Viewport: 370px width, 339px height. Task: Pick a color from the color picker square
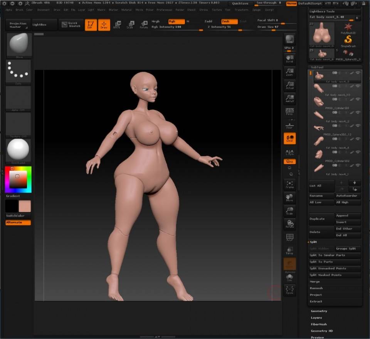[x=18, y=180]
